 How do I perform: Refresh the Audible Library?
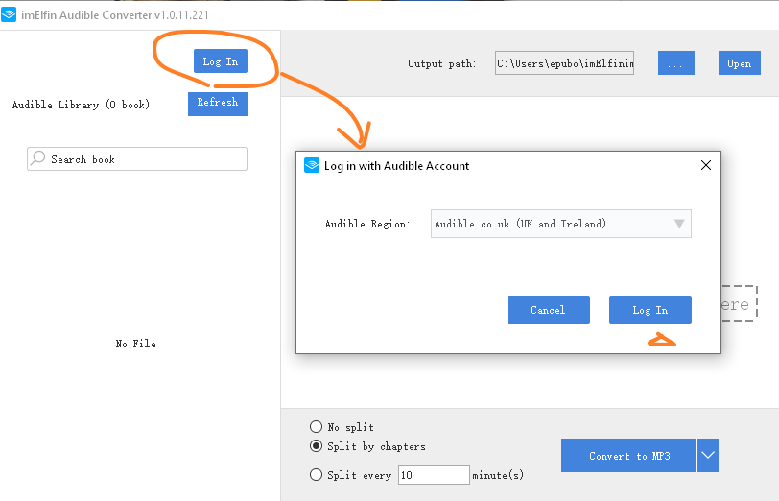click(218, 104)
